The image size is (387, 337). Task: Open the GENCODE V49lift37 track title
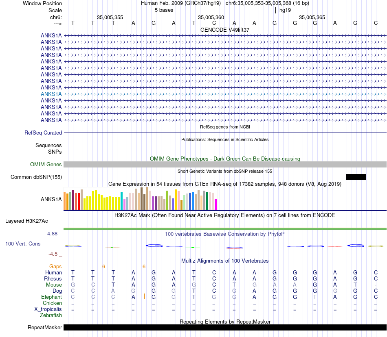pyautogui.click(x=225, y=30)
